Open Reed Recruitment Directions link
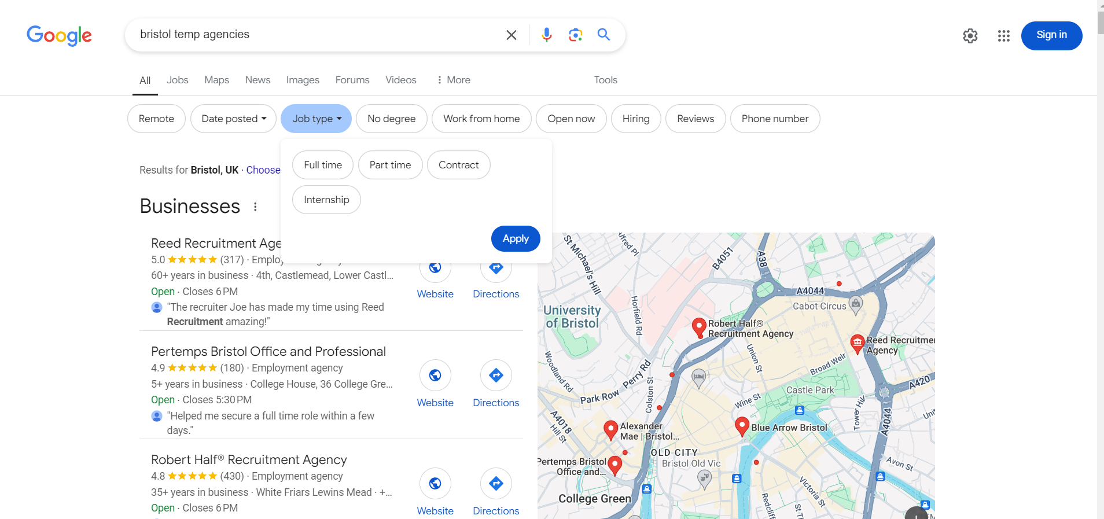This screenshot has height=519, width=1104. click(496, 294)
